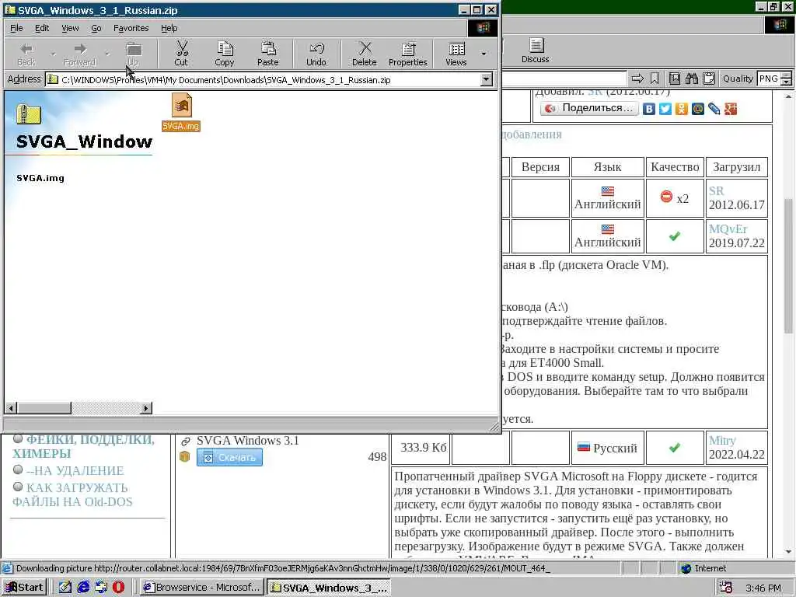
Task: Open the Mitry uploader link
Action: tap(722, 440)
